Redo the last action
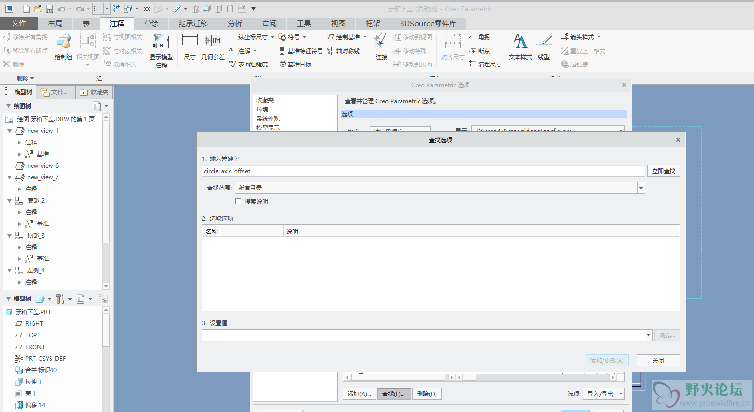The width and height of the screenshot is (754, 412). click(80, 9)
